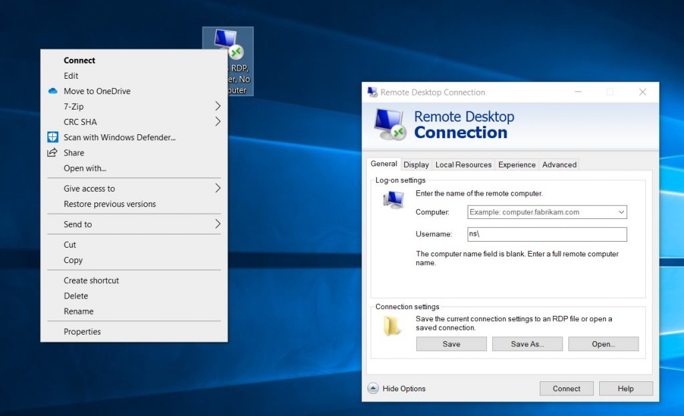Switch to the Display tab

tap(416, 164)
